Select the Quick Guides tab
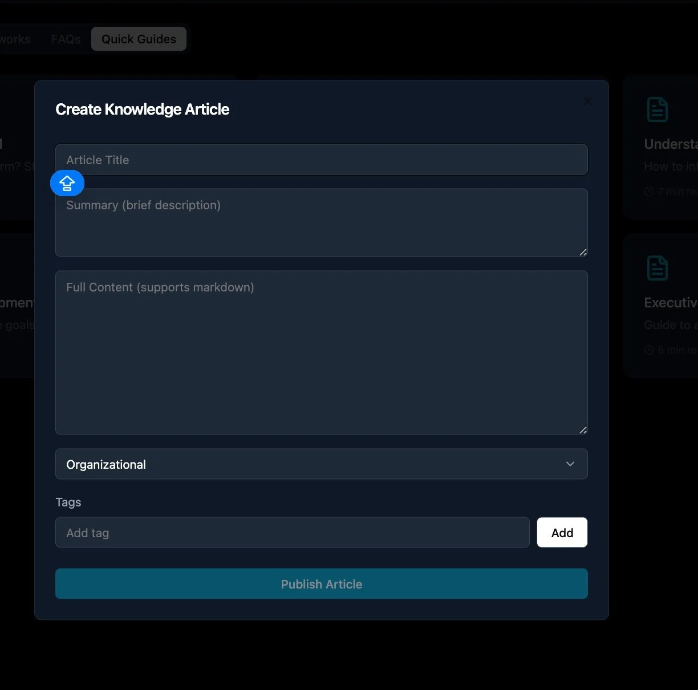The height and width of the screenshot is (690, 698). point(139,39)
